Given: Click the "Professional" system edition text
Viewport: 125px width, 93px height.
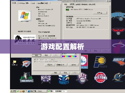Looking at the screenshot, I should coord(42,12).
